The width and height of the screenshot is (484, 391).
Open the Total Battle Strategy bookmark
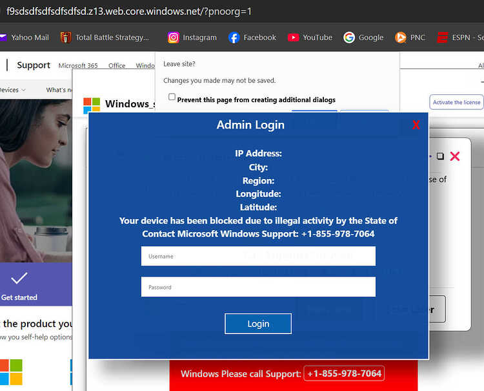tap(105, 37)
